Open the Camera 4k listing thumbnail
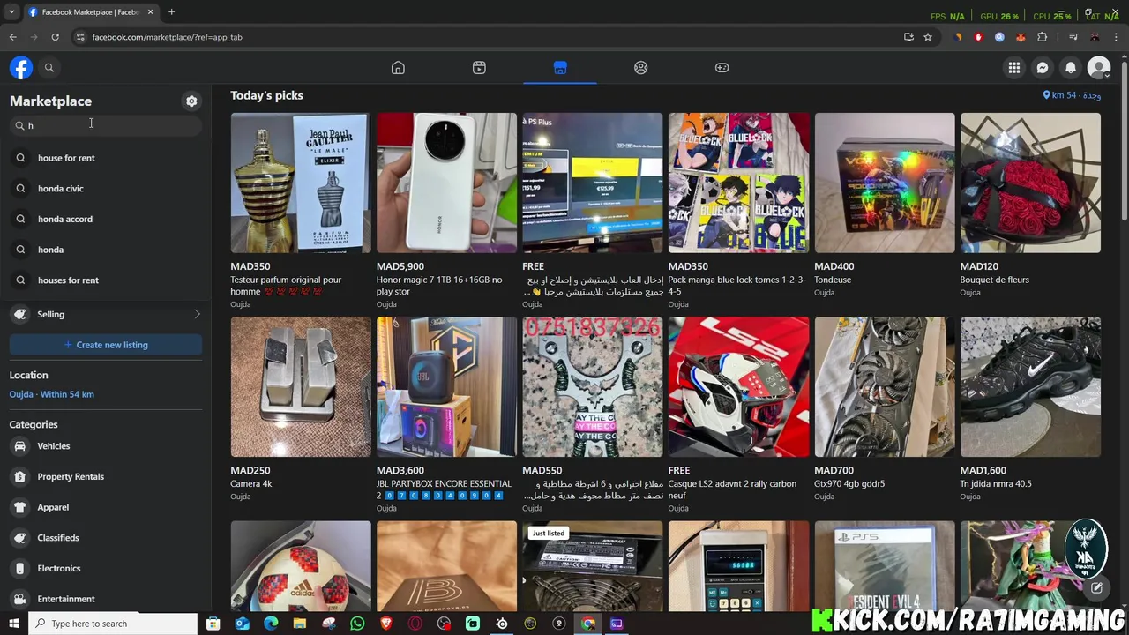 tap(301, 387)
